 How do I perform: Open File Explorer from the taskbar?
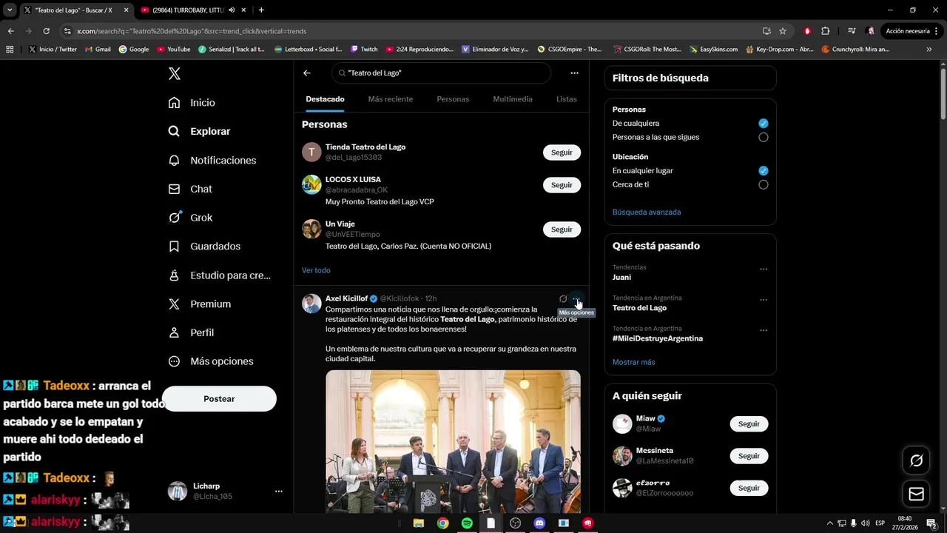coord(418,523)
